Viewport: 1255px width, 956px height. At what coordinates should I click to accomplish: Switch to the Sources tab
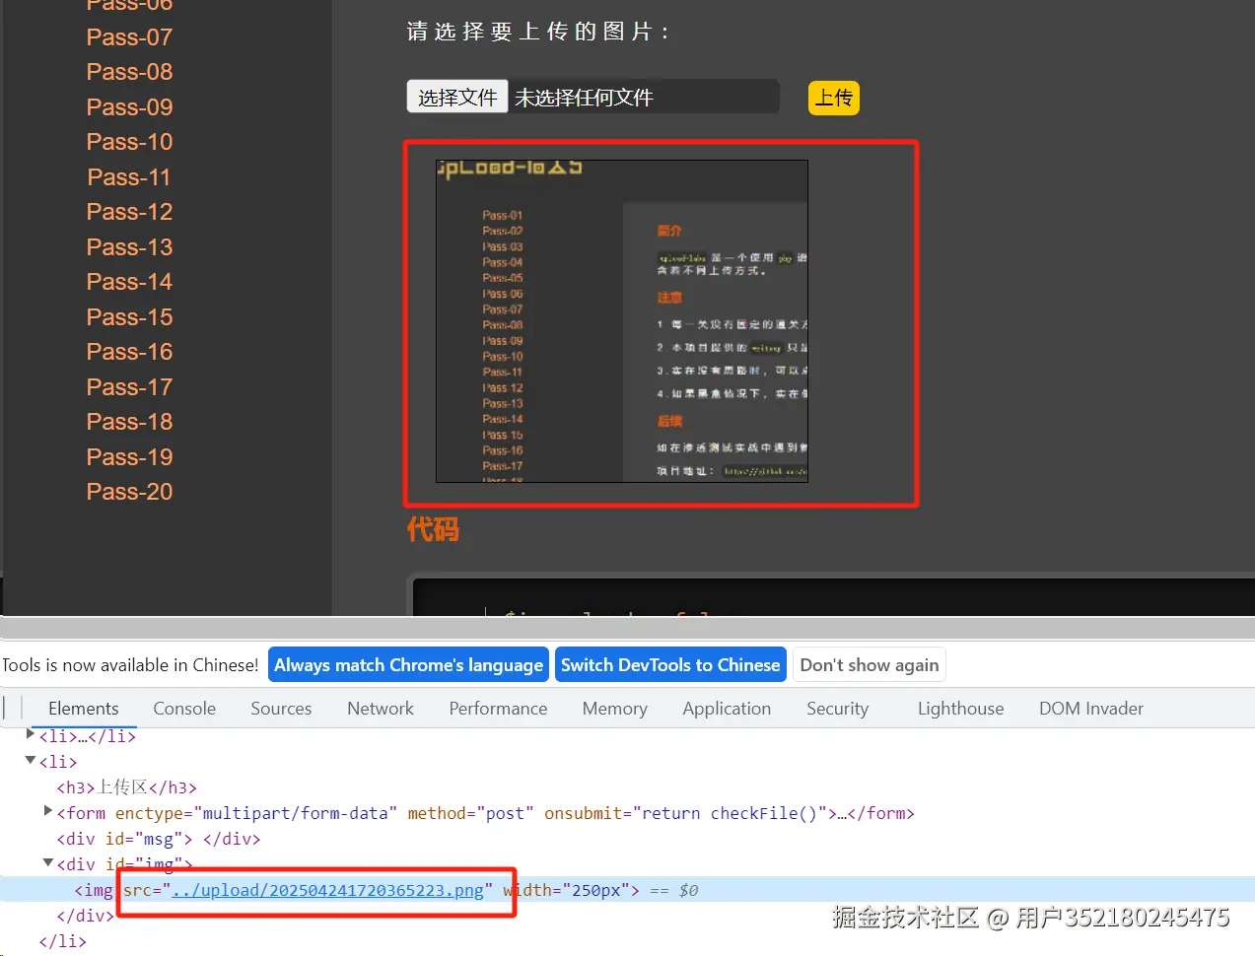click(281, 709)
